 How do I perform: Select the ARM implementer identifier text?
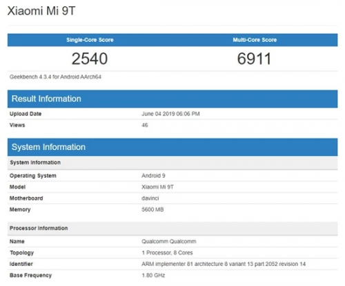pyautogui.click(x=224, y=264)
